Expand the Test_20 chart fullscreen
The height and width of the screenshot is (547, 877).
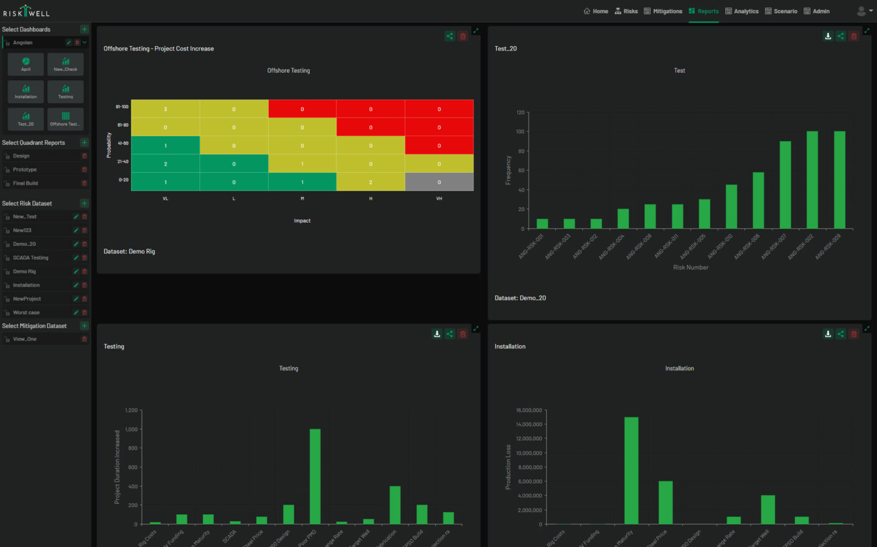(x=867, y=30)
